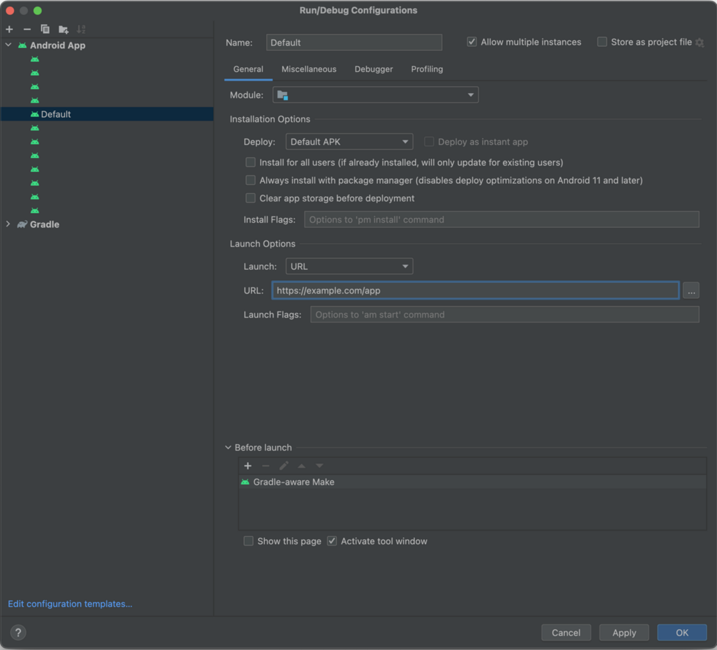Viewport: 717px width, 650px height.
Task: Add a new Before launch task
Action: tap(248, 466)
